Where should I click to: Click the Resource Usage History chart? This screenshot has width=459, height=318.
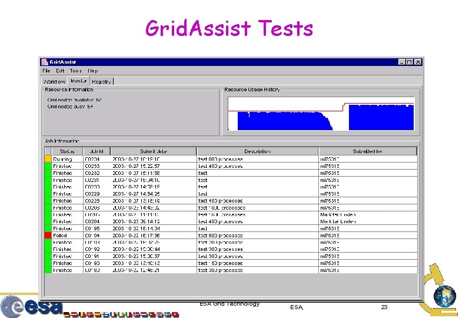pos(321,113)
